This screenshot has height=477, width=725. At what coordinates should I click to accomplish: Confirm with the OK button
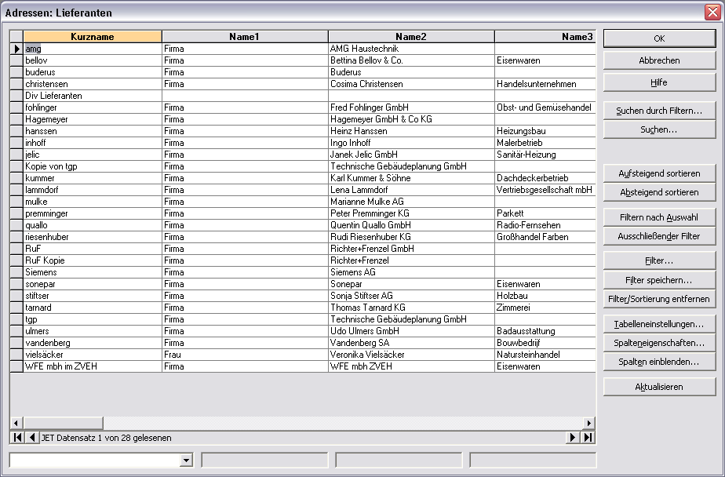(x=659, y=38)
